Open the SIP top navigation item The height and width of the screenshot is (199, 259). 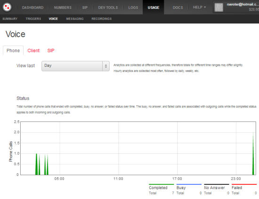pos(85,8)
